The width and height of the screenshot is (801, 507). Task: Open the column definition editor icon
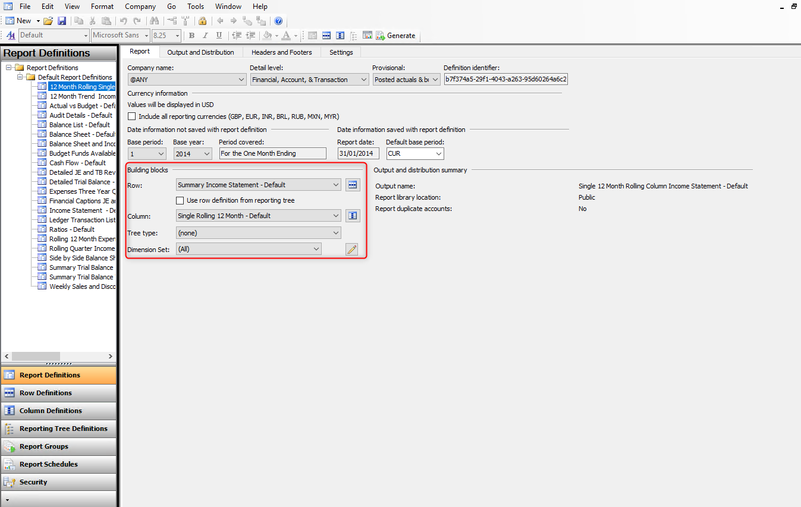[x=353, y=216]
